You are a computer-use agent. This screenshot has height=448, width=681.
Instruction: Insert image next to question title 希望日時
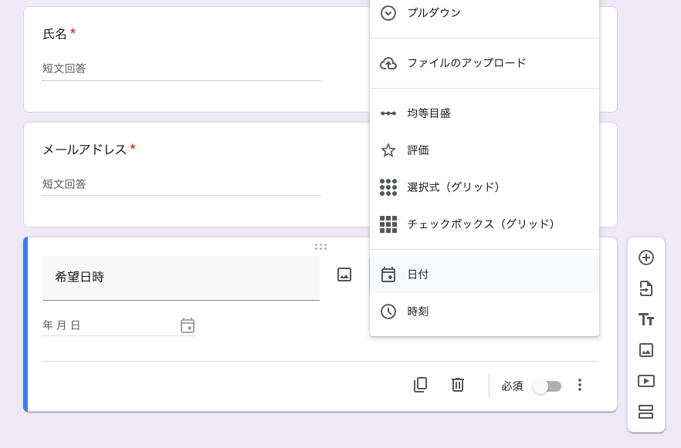(344, 275)
